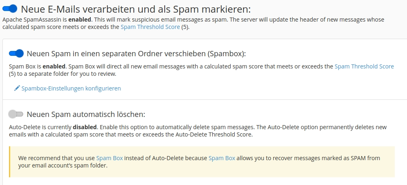Image resolution: width=407 pixels, height=185 pixels.
Task: Open Spam Threshold Score link in SpamAssassin description
Action: 150,27
